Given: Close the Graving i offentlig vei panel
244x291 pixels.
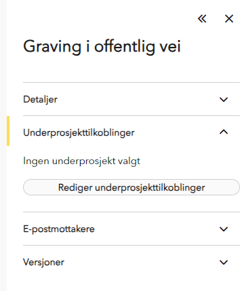Looking at the screenshot, I should (229, 19).
